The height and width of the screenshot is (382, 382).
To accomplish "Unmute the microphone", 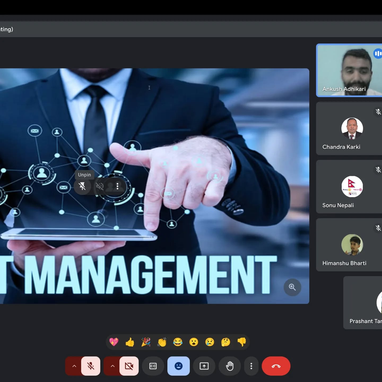I will point(91,366).
